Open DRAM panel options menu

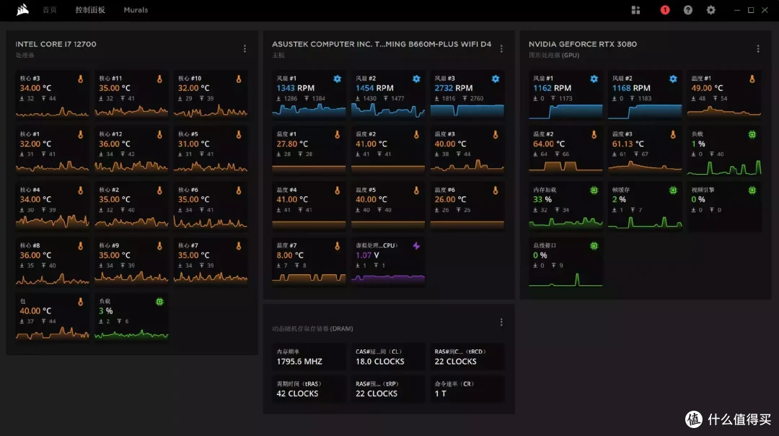pos(501,322)
